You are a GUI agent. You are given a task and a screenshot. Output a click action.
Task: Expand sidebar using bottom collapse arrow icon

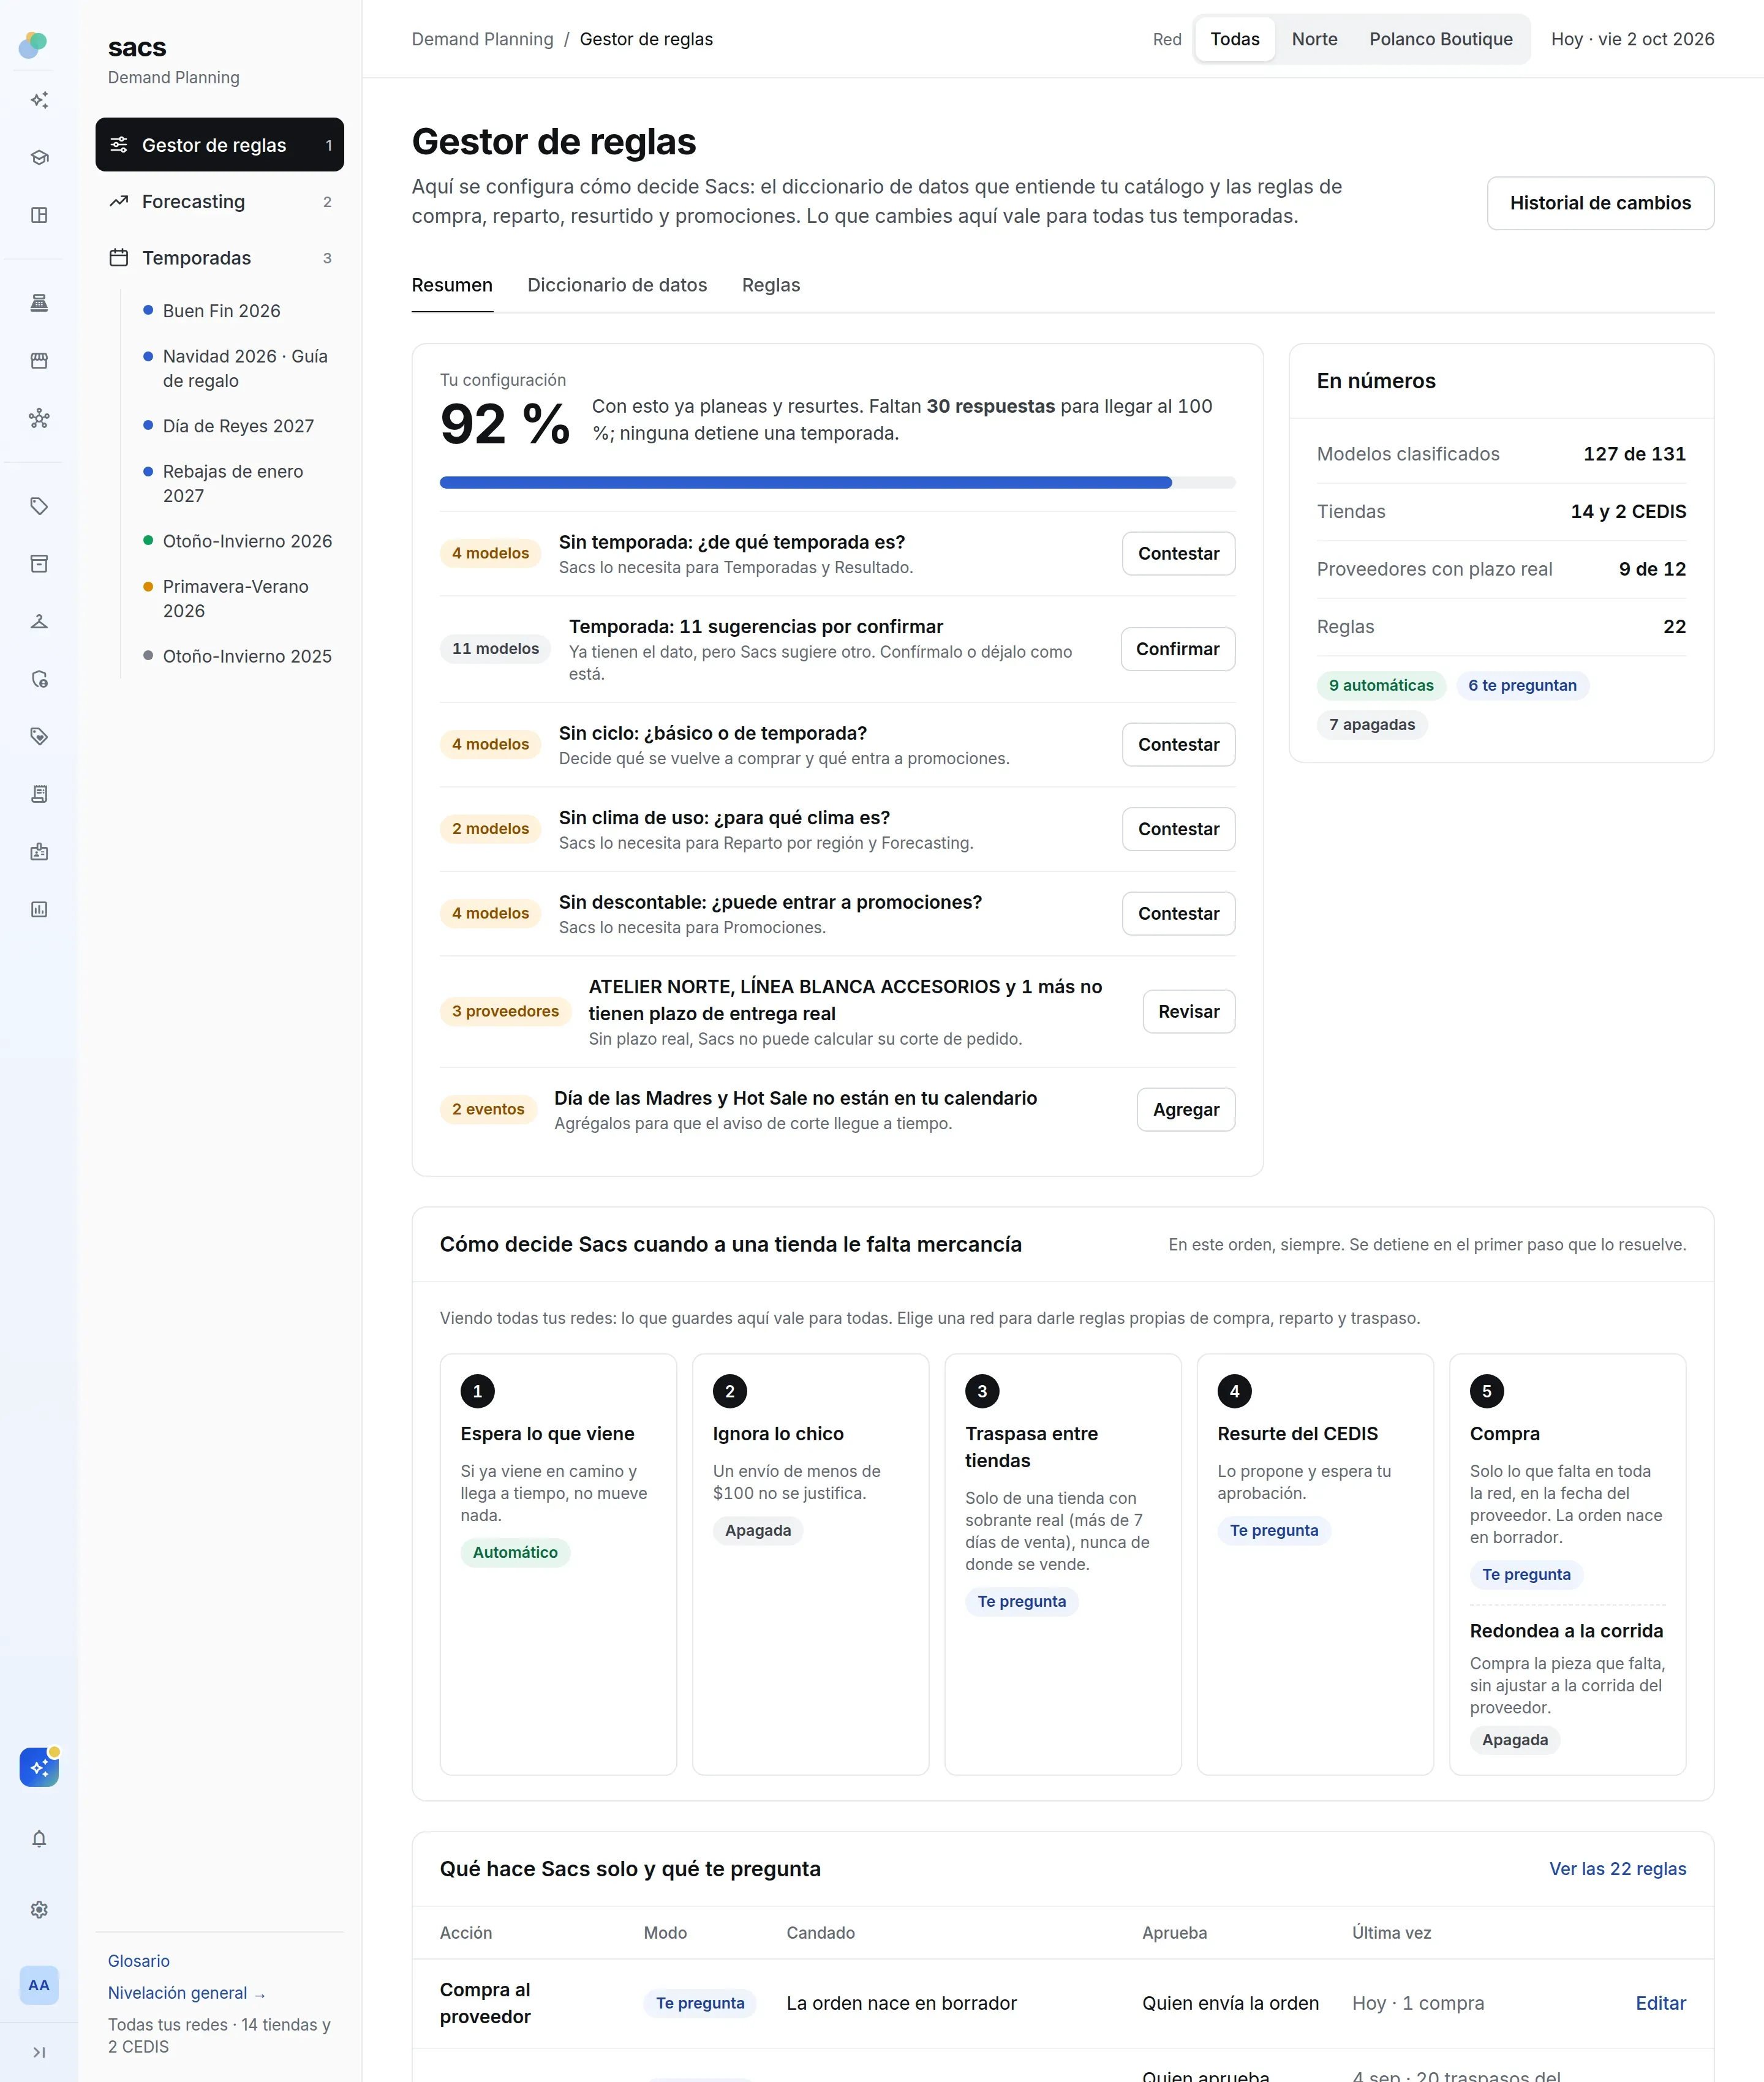[x=39, y=2052]
